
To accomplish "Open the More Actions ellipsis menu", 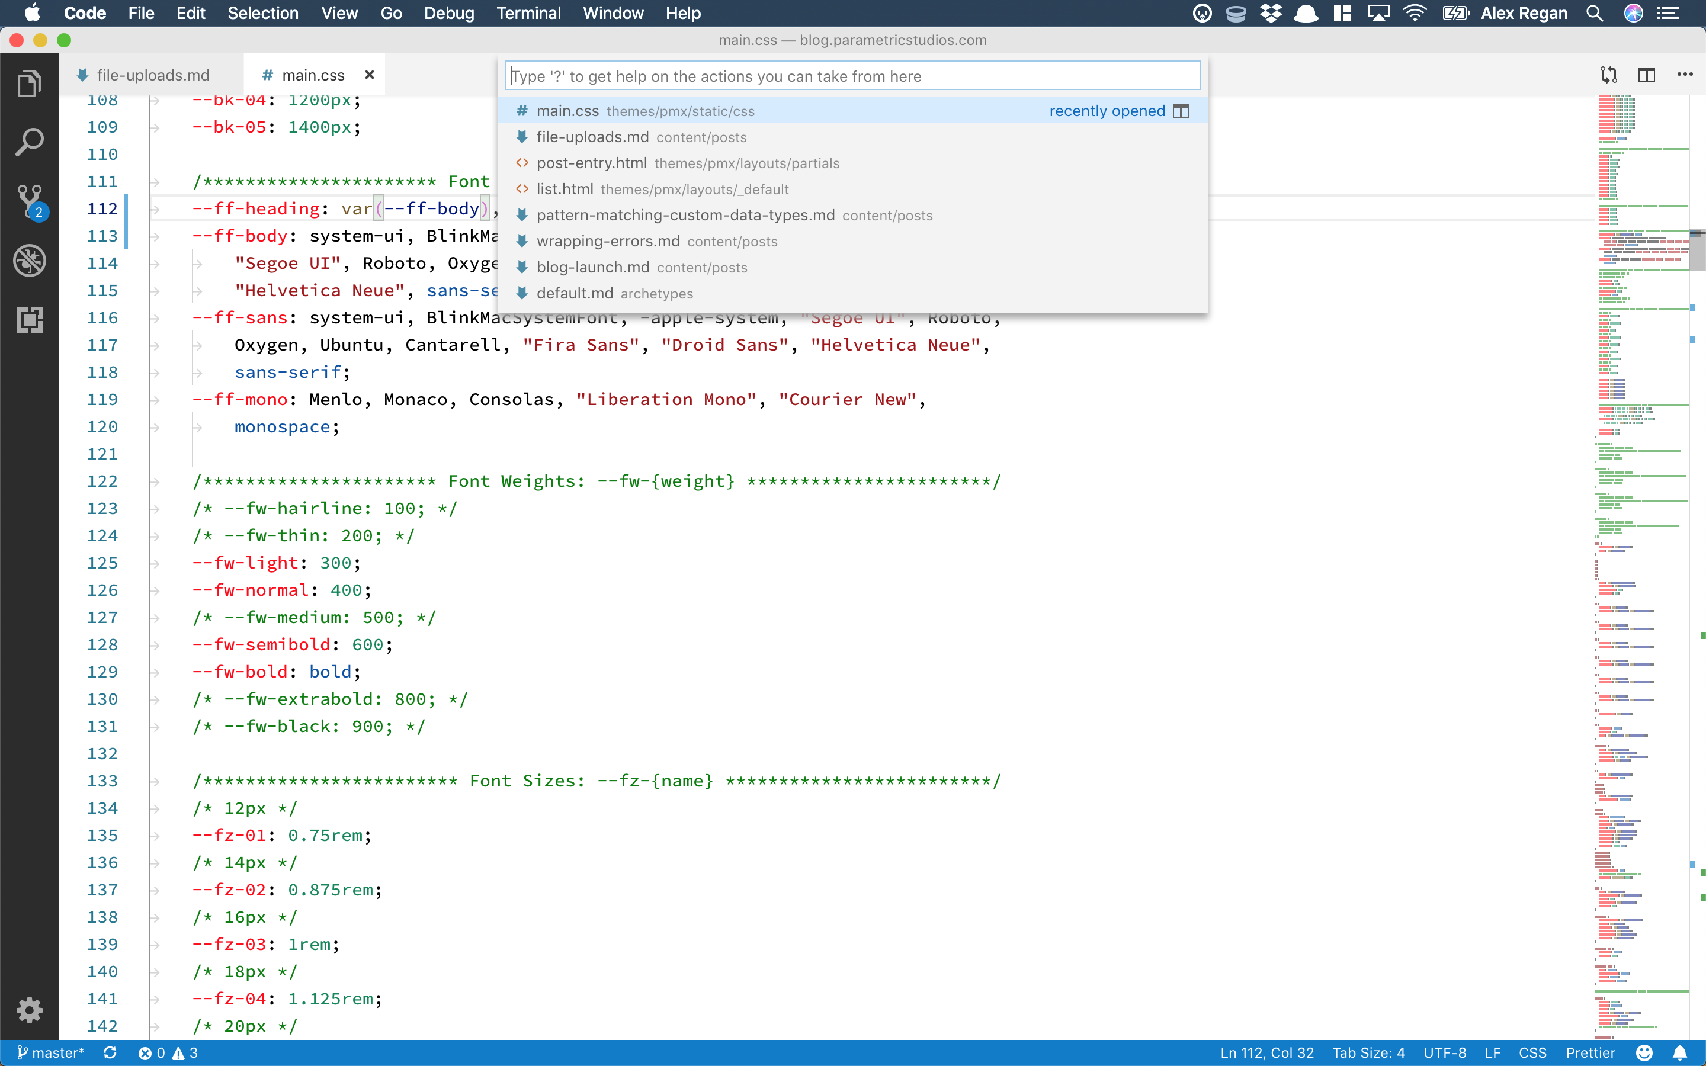I will pos(1685,75).
